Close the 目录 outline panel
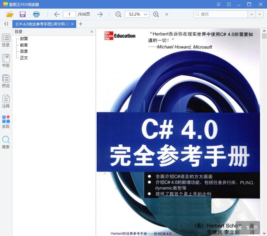Screen dimensions: 267x236 92,31
